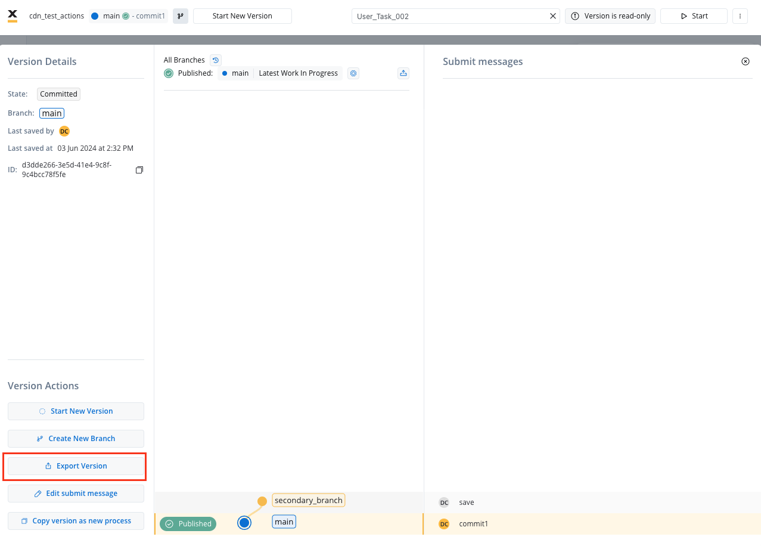Image resolution: width=761 pixels, height=546 pixels.
Task: Click the export icon in the All Branches header
Action: click(403, 73)
